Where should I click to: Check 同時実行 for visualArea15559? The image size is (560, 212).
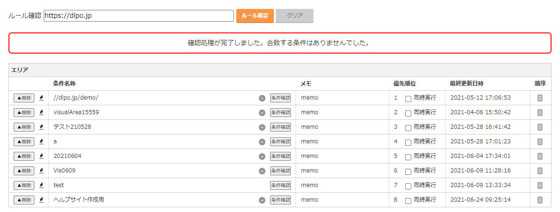408,113
